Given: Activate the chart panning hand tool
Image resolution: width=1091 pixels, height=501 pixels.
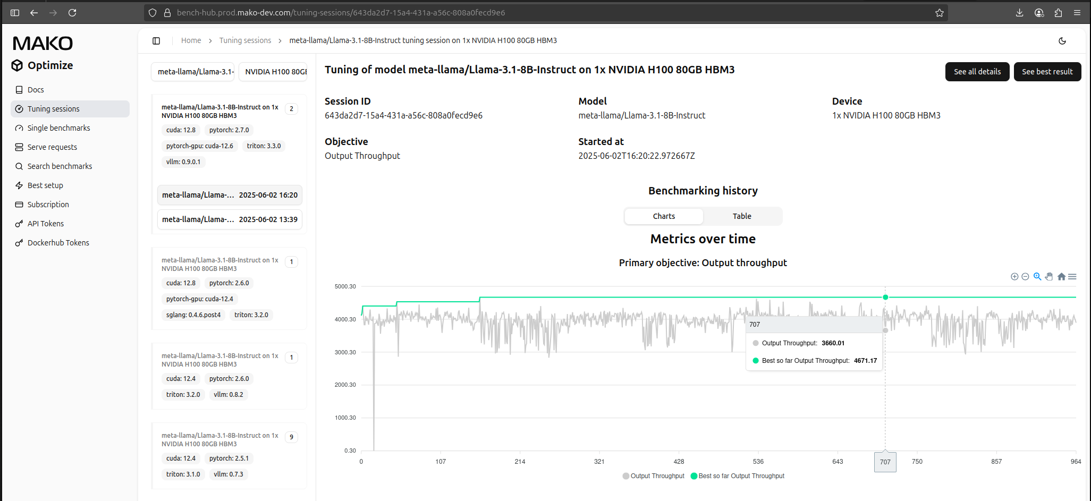Looking at the screenshot, I should [1049, 276].
